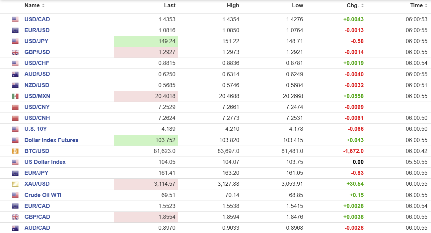Sort by Time using the header arrows
This screenshot has height=233, width=431.
426,6
